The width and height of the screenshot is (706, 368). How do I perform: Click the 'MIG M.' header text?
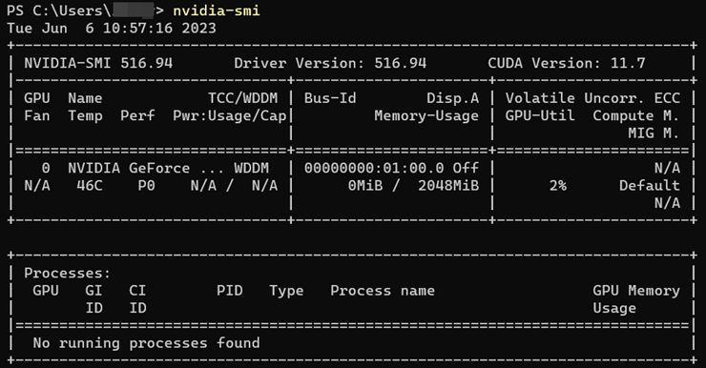tap(654, 133)
